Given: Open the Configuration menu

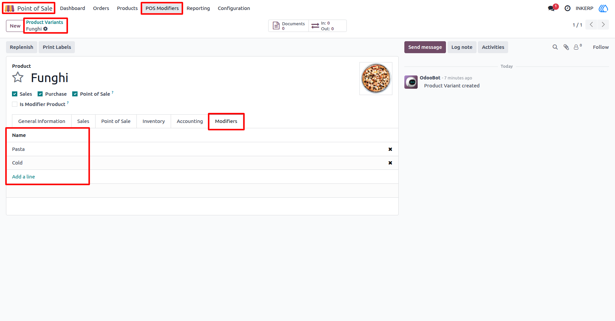Looking at the screenshot, I should pyautogui.click(x=234, y=8).
